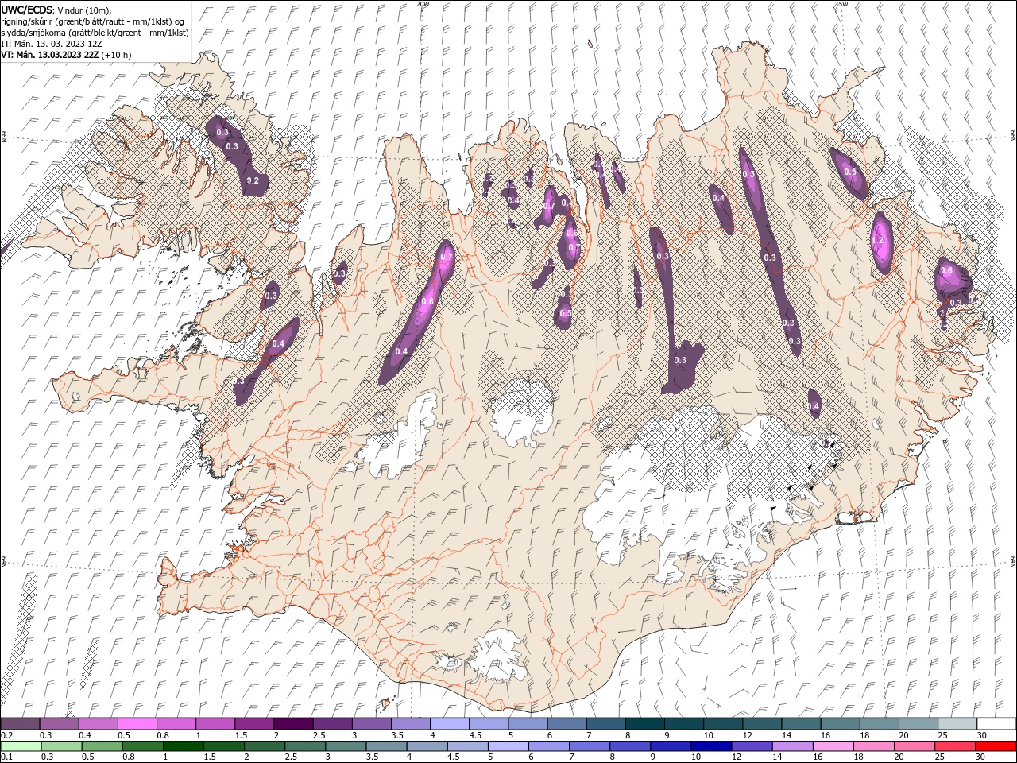Pick dark teal swatch between 8 and 9, upper legend
The height and width of the screenshot is (763, 1017).
pos(644,724)
